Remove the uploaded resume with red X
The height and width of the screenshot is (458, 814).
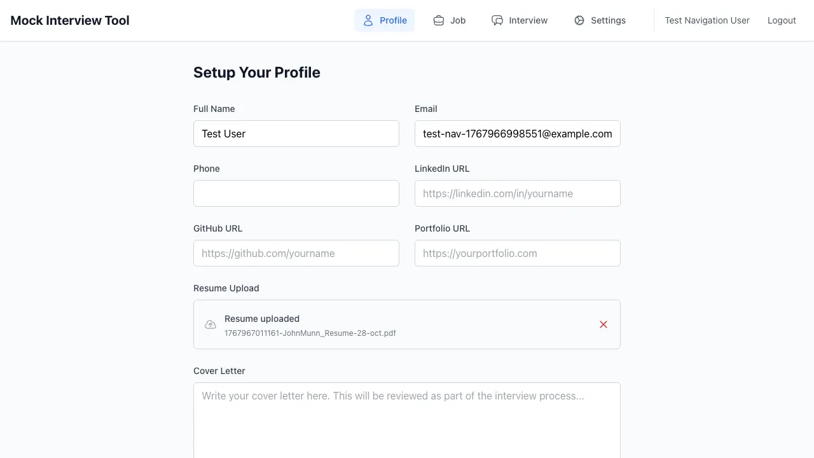604,324
